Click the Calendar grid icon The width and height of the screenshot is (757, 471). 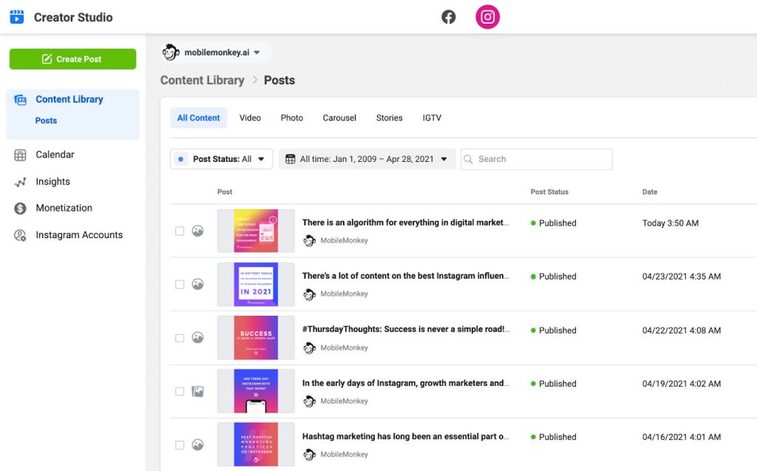(x=20, y=155)
